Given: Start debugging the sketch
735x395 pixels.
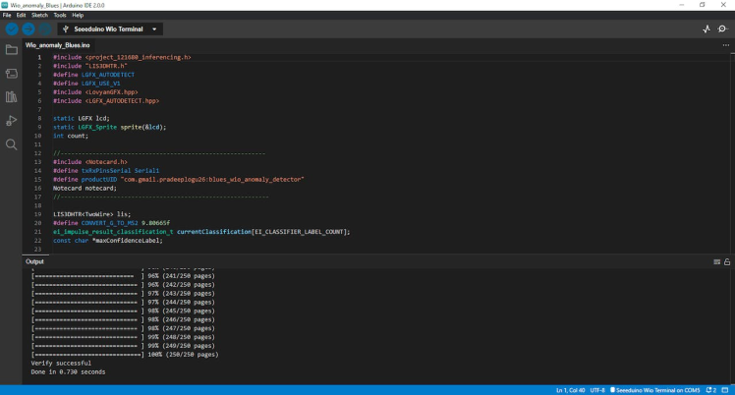Looking at the screenshot, I should (45, 29).
